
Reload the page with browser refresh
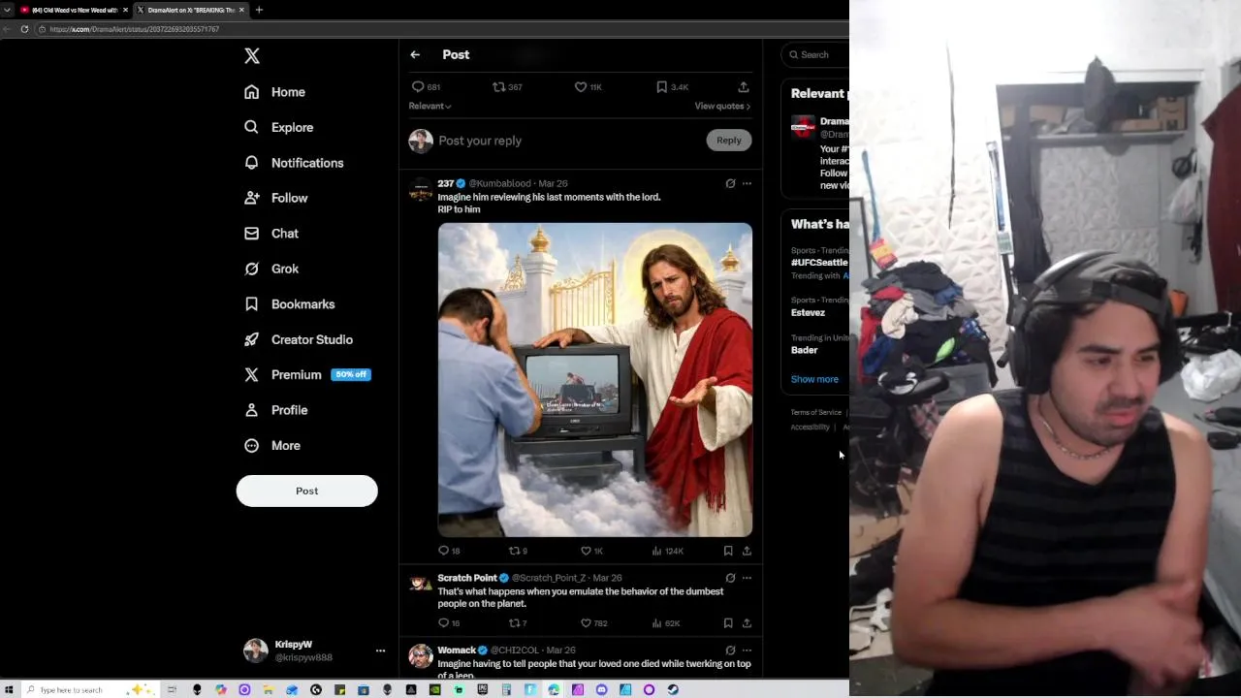point(24,29)
